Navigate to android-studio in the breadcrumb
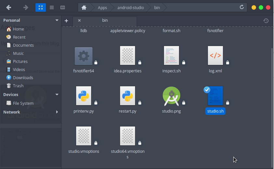 point(131,8)
